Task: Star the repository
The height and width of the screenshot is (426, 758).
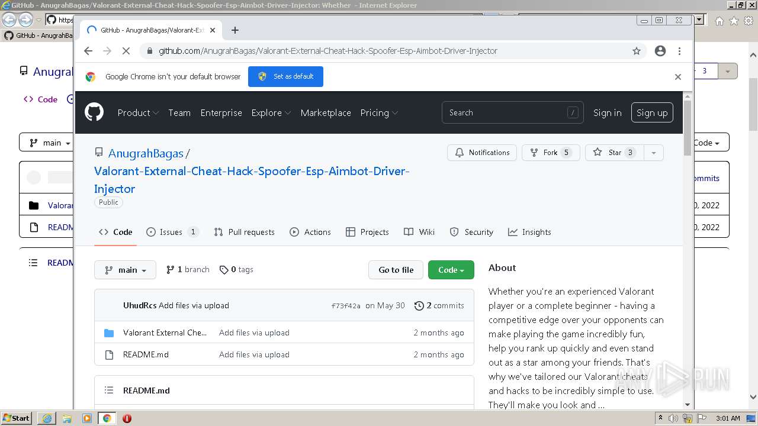Action: click(x=615, y=153)
